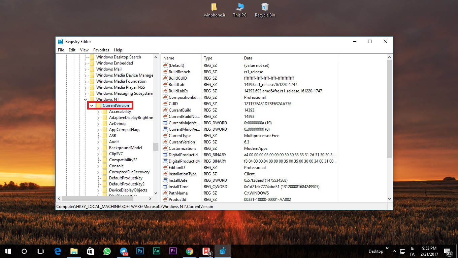Screen dimensions: 458x258
Task: Open the Help menu
Action: 118,50
